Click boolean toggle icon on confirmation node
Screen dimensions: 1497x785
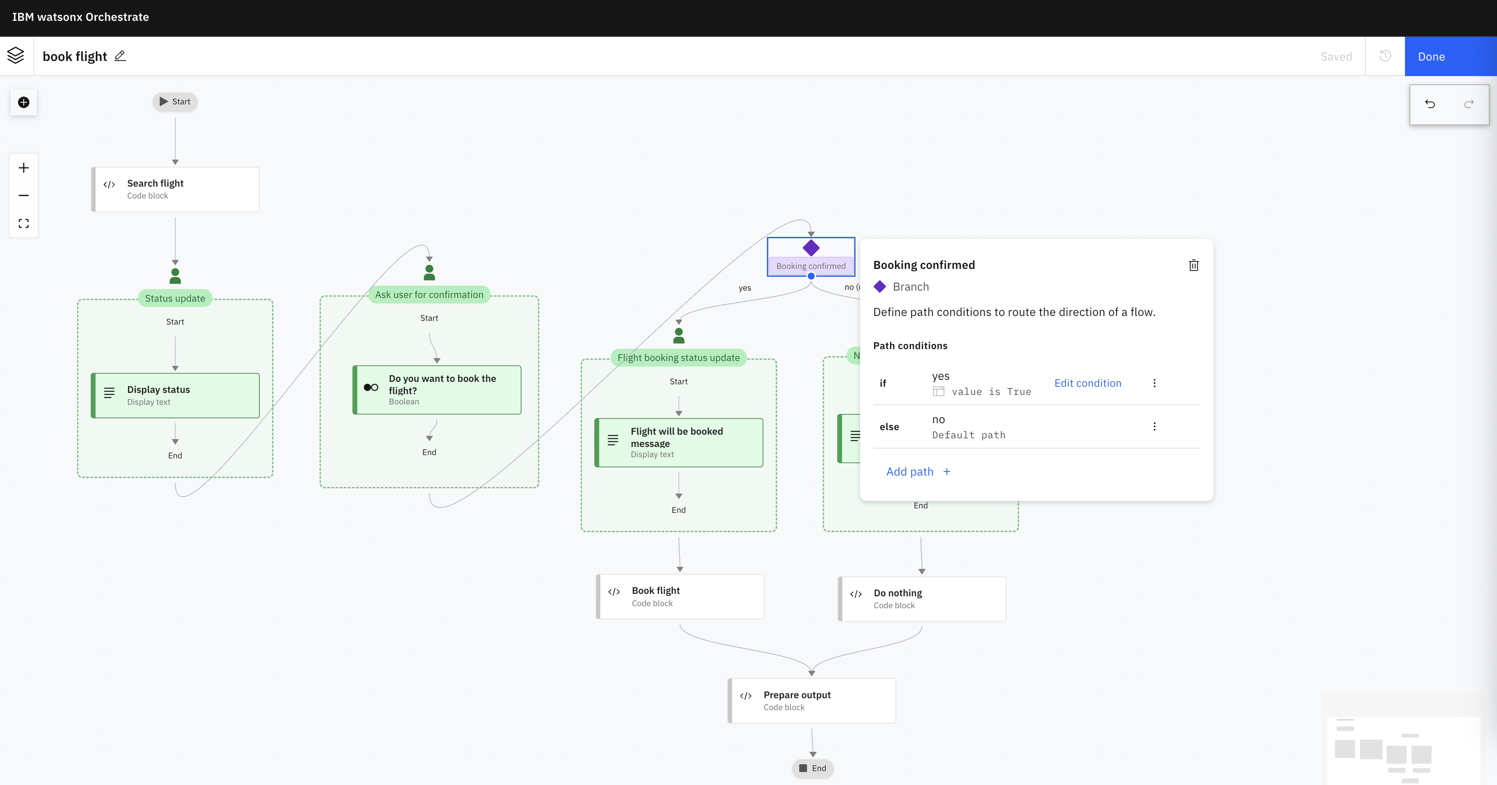click(371, 387)
